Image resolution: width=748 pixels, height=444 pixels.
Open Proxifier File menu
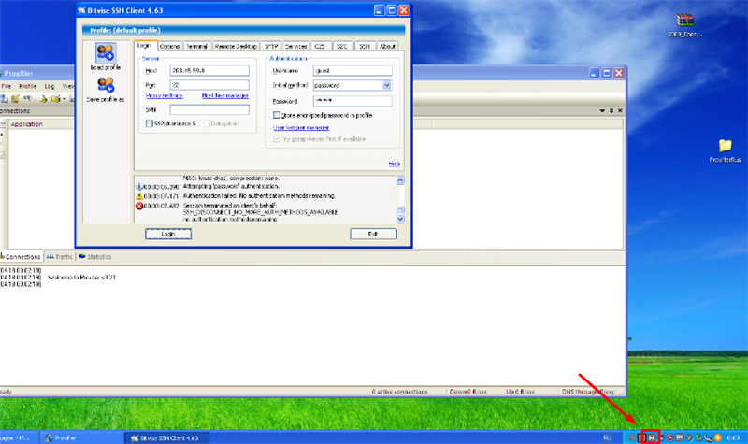pos(7,86)
